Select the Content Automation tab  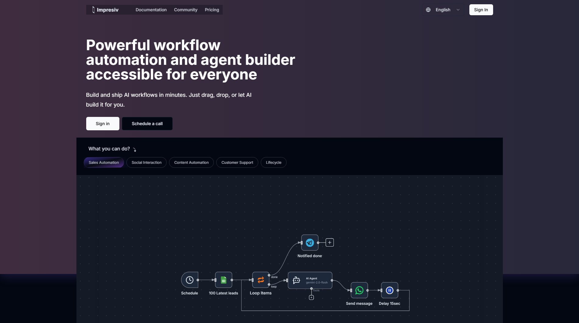[x=191, y=163]
